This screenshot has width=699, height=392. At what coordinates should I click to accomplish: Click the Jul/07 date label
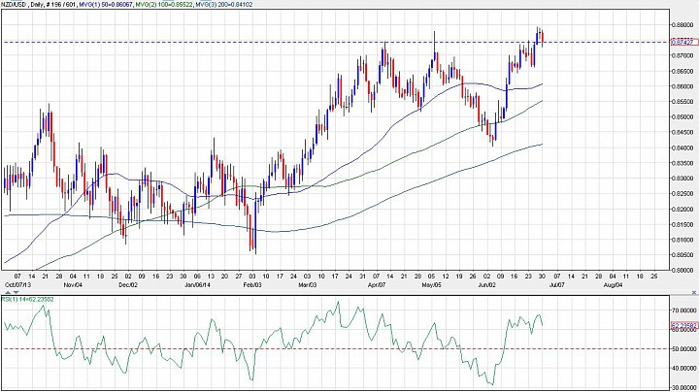557,284
